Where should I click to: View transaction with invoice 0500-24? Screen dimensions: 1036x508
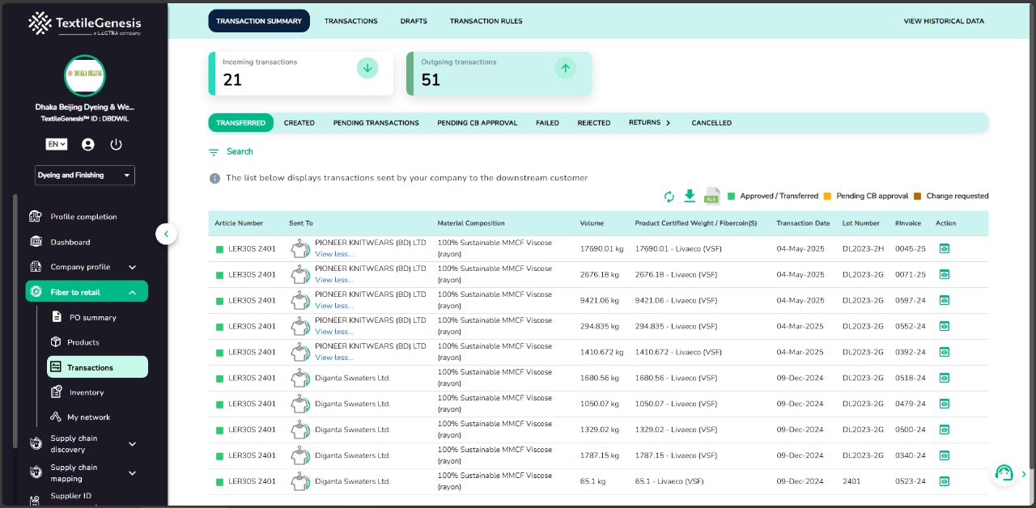pyautogui.click(x=944, y=430)
